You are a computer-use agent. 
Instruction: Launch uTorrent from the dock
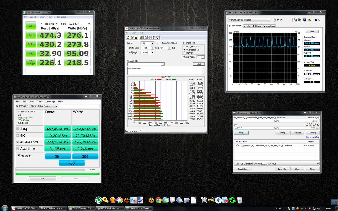point(98,200)
